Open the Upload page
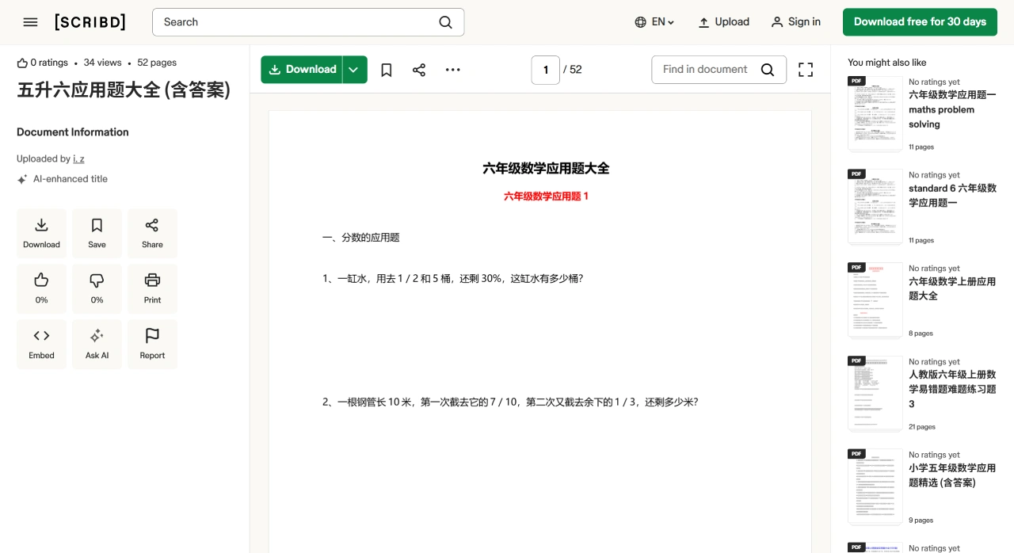The width and height of the screenshot is (1014, 553). pos(723,22)
